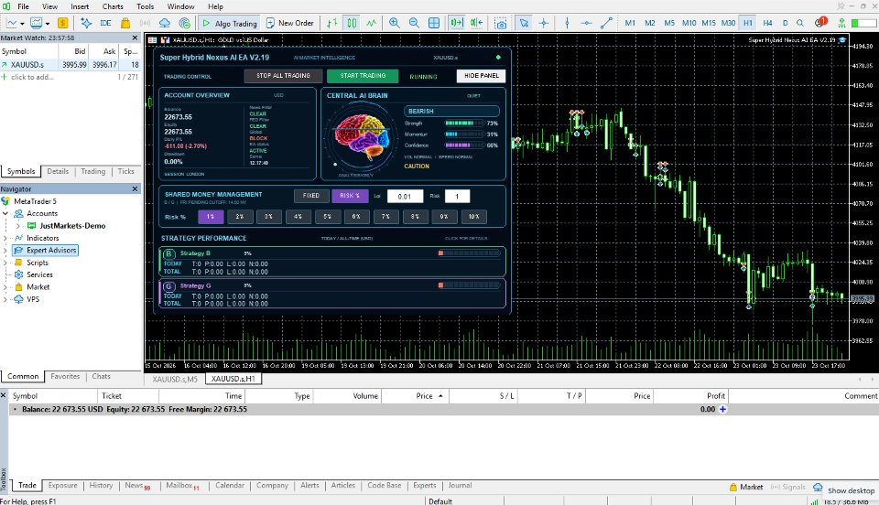Open the Market shopping bag toolbar icon

pyautogui.click(x=125, y=23)
